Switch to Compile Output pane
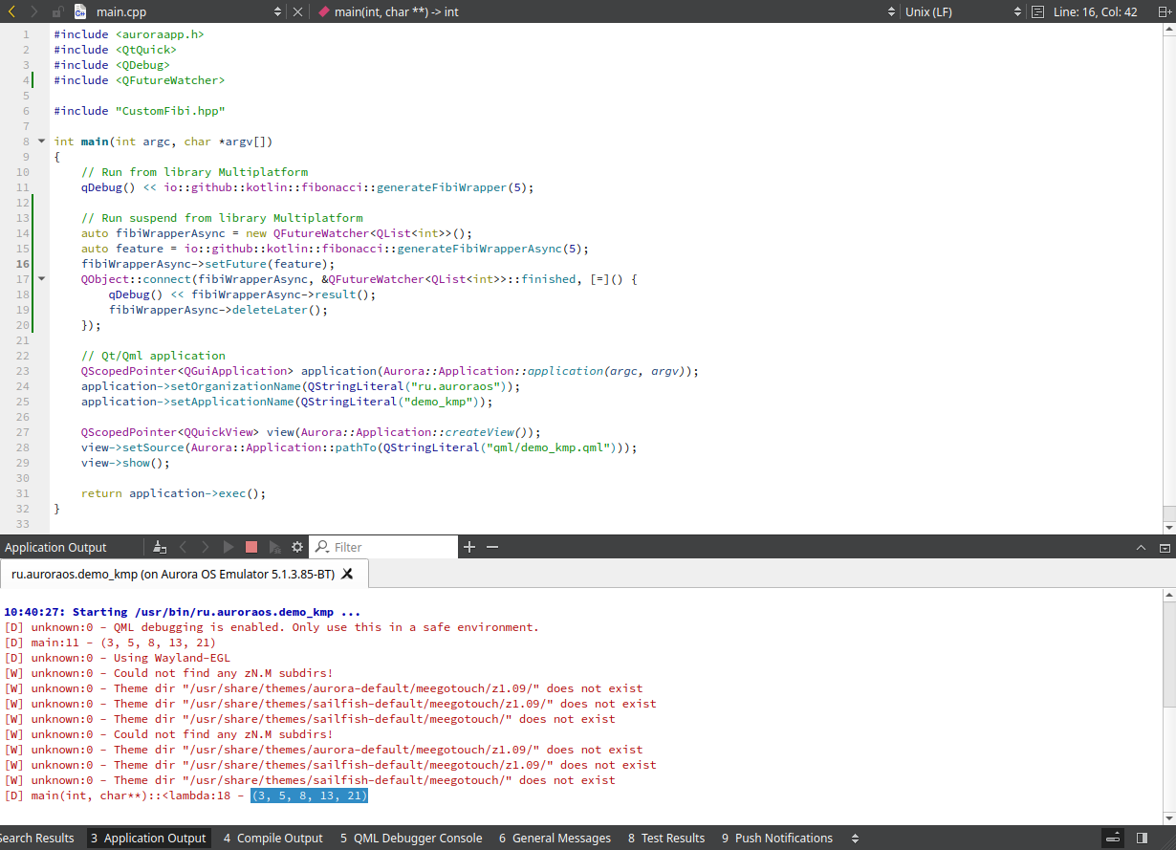The image size is (1176, 850). (273, 839)
